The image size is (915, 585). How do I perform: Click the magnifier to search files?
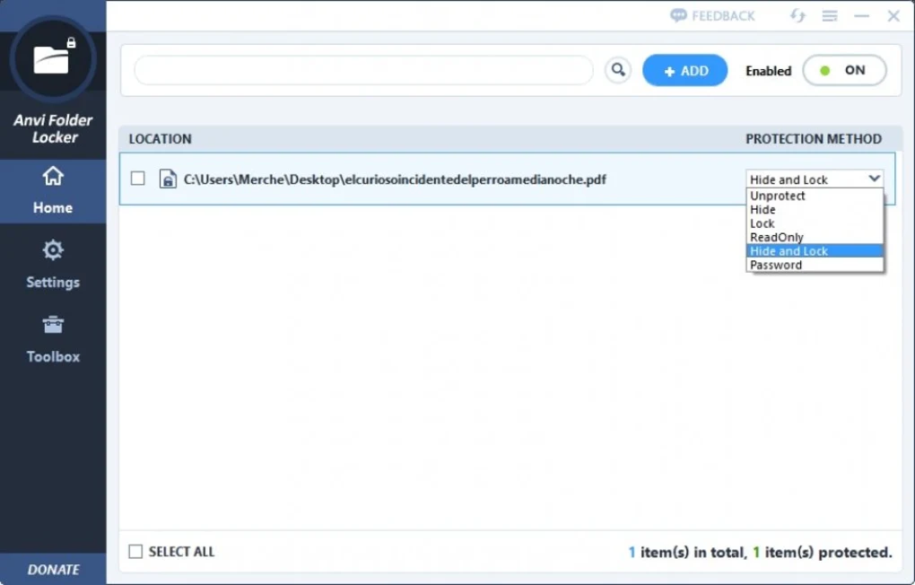tap(617, 70)
